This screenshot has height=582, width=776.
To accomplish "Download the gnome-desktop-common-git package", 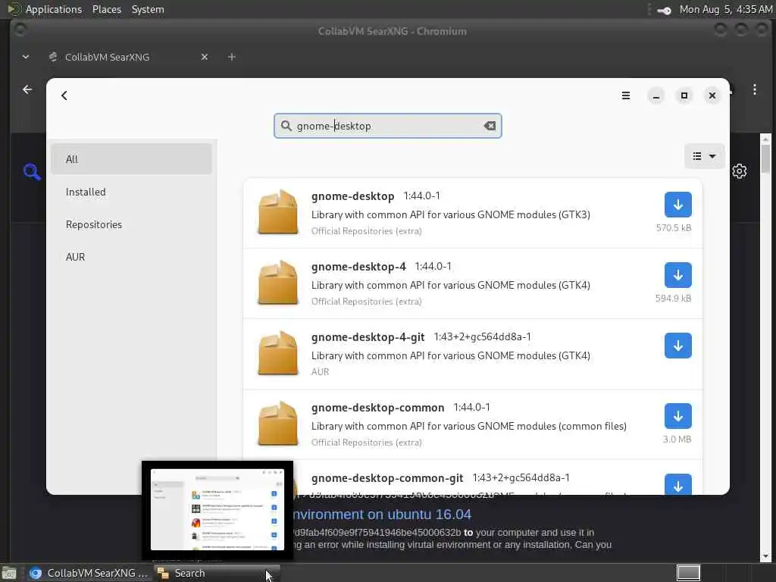I will [x=677, y=484].
